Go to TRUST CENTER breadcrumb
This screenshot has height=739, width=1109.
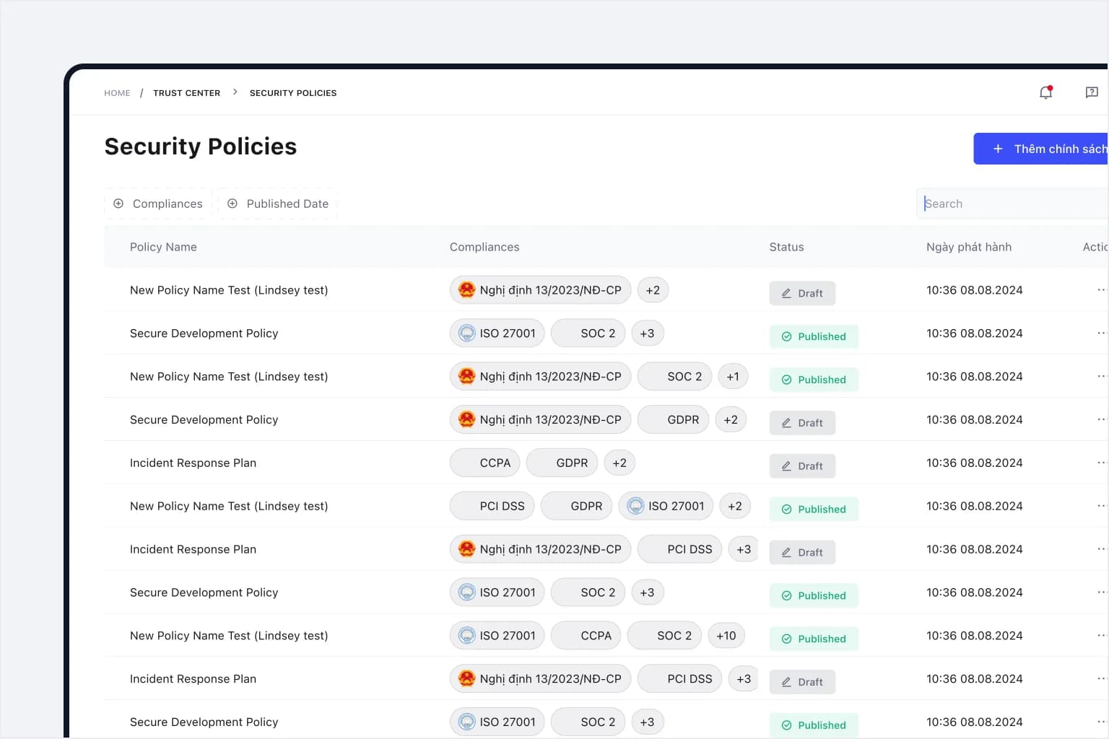[186, 93]
